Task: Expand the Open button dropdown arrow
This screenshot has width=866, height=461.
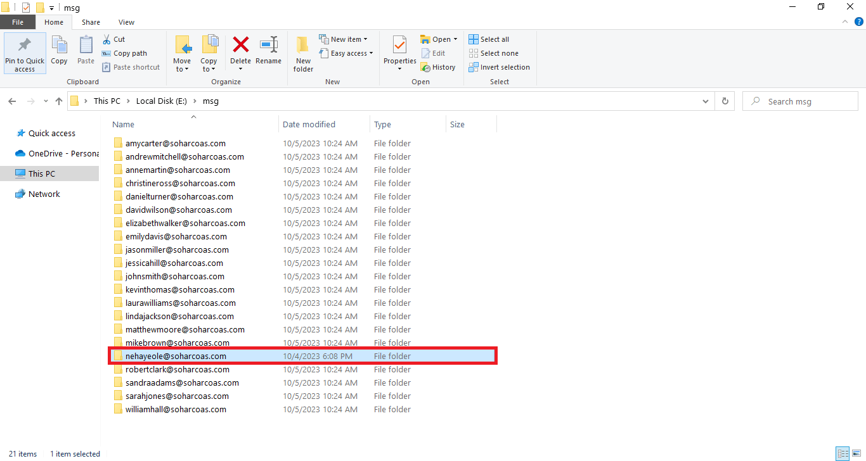Action: (455, 39)
